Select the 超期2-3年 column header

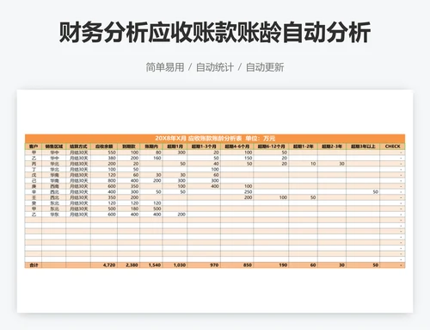coord(332,146)
